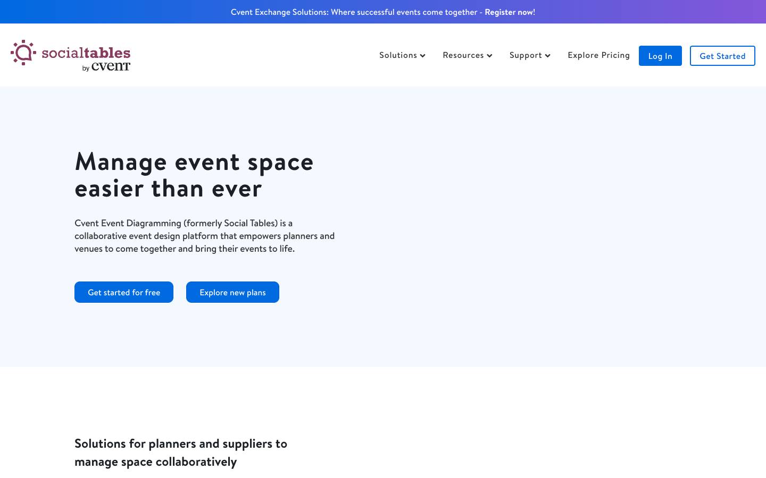Expand the Solutions dropdown chevron
766x478 pixels.
tap(422, 56)
